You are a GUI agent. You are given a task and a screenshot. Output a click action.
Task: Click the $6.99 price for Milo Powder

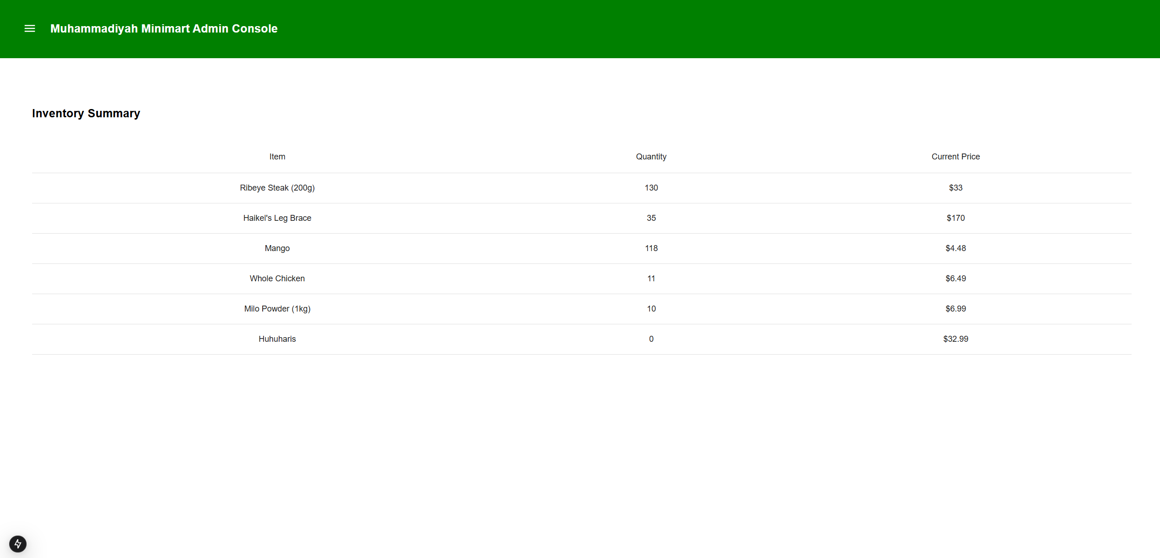pyautogui.click(x=955, y=309)
